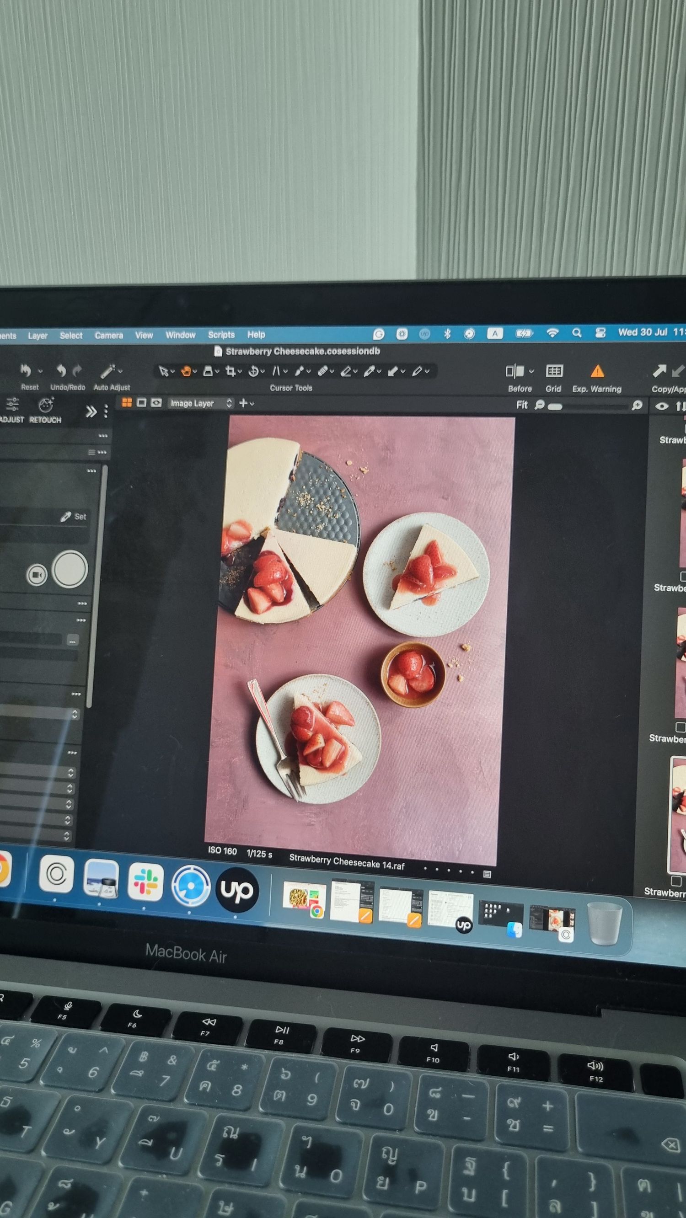The height and width of the screenshot is (1218, 686).
Task: Open the Window menu
Action: click(x=180, y=335)
